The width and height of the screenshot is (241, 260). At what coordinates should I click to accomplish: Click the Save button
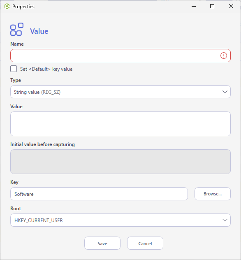tap(102, 243)
